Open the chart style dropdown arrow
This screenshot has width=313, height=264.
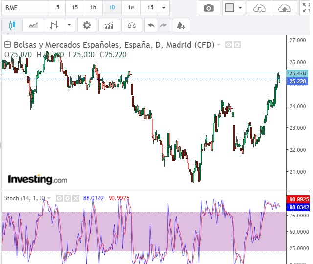(x=70, y=25)
